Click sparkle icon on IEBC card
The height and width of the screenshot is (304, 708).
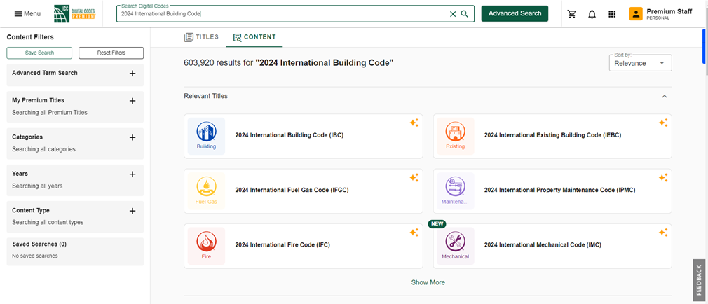[x=663, y=123]
